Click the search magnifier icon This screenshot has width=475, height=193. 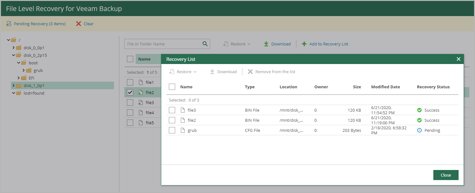click(x=205, y=44)
